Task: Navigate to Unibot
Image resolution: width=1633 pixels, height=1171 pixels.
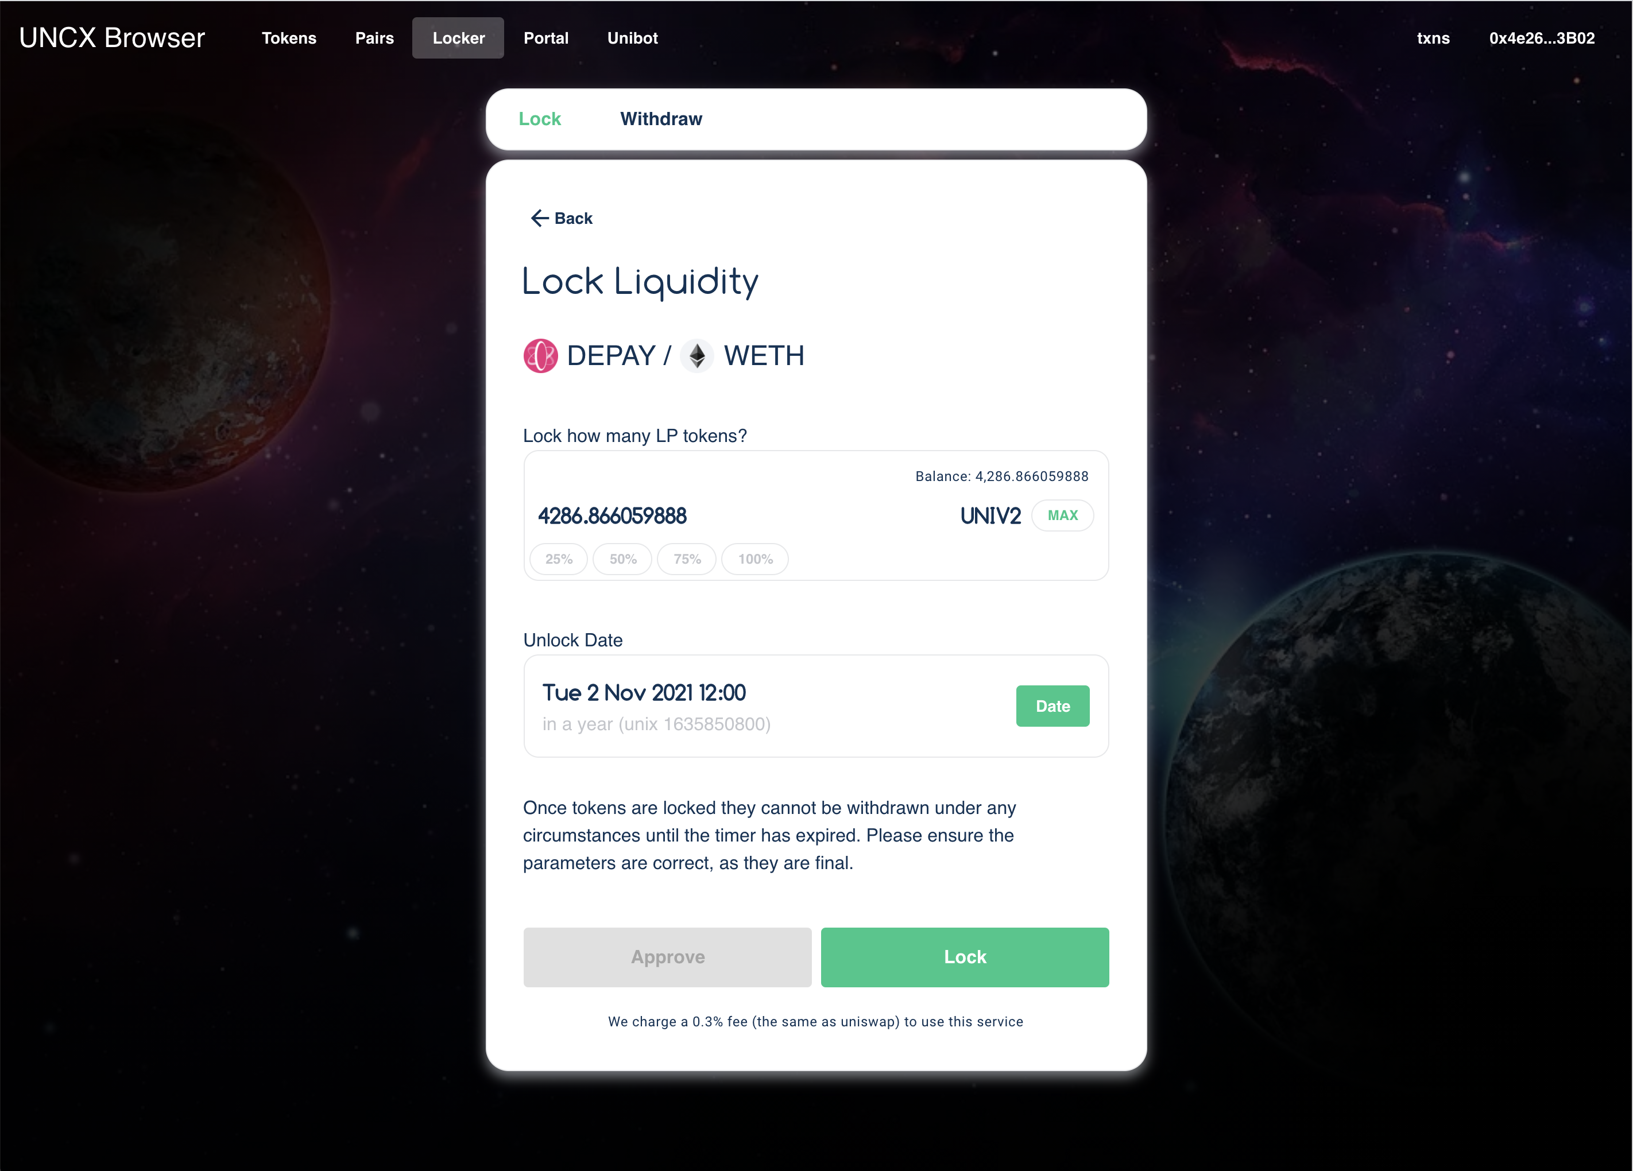Action: (632, 38)
